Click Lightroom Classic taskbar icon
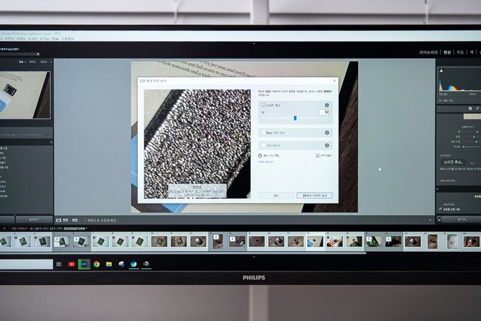The height and width of the screenshot is (321, 481). [x=84, y=264]
